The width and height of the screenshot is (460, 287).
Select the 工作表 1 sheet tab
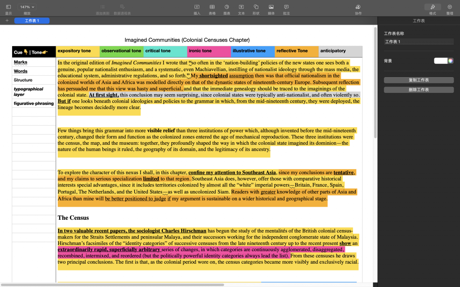(32, 21)
